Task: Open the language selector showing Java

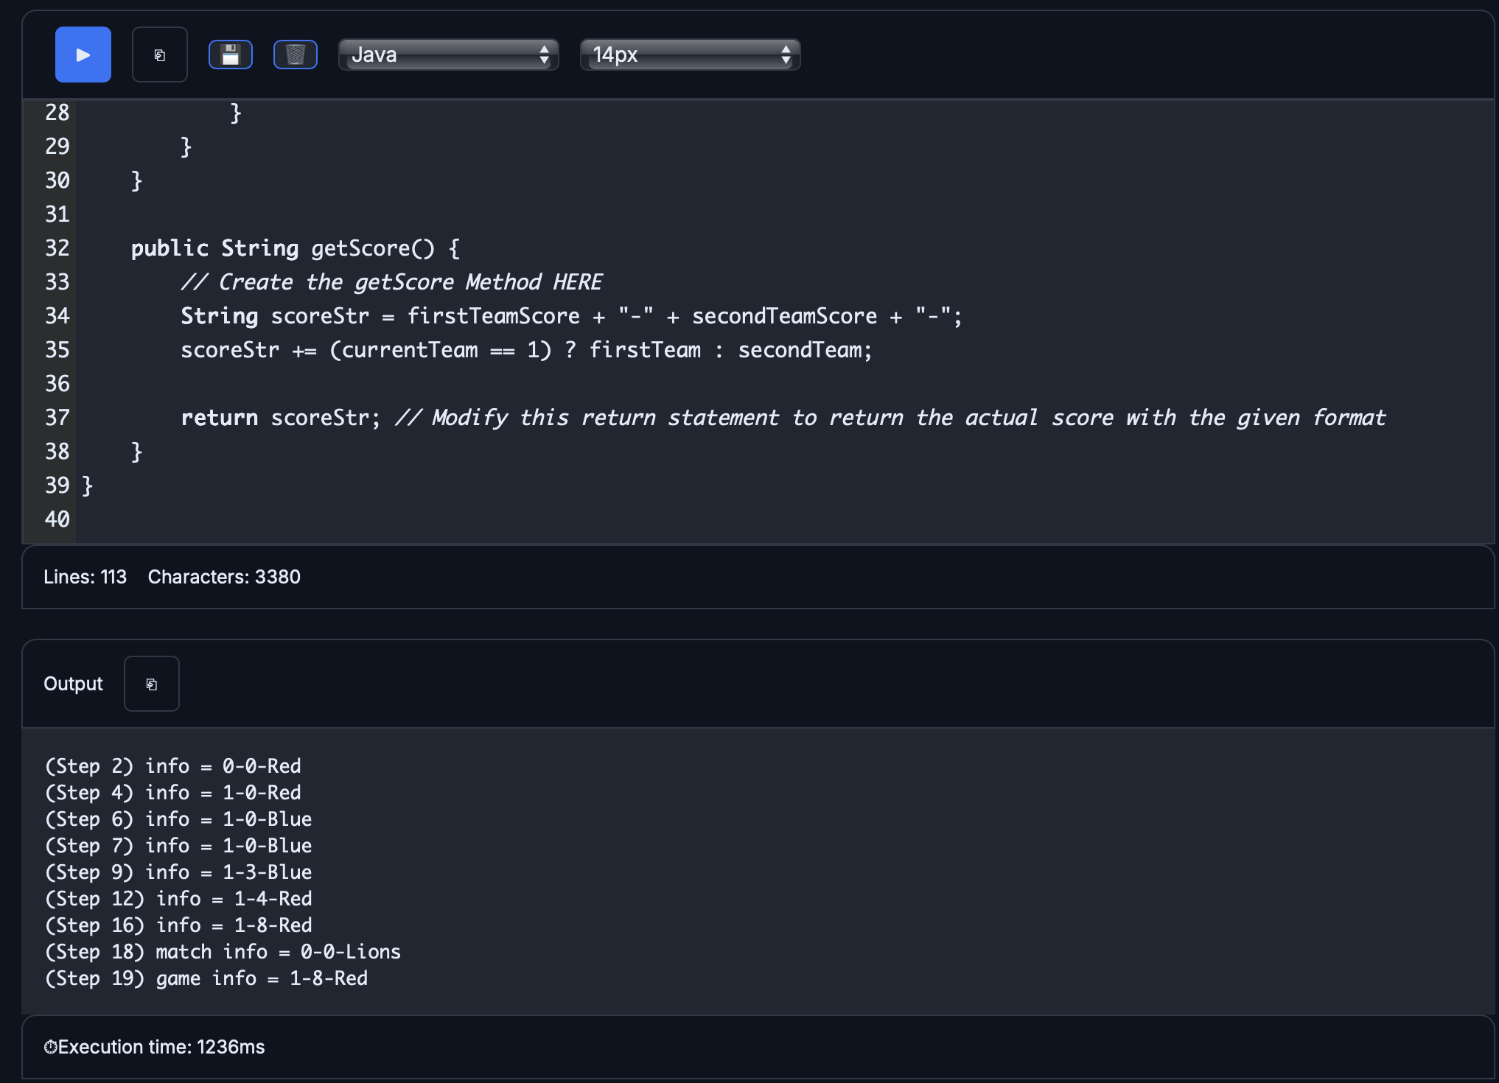Action: pos(448,54)
